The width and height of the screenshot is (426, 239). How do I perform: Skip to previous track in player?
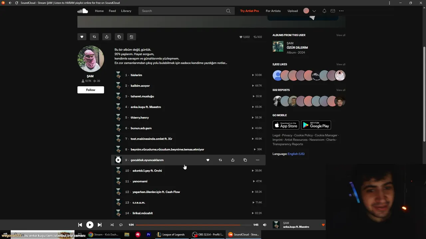pos(80,225)
